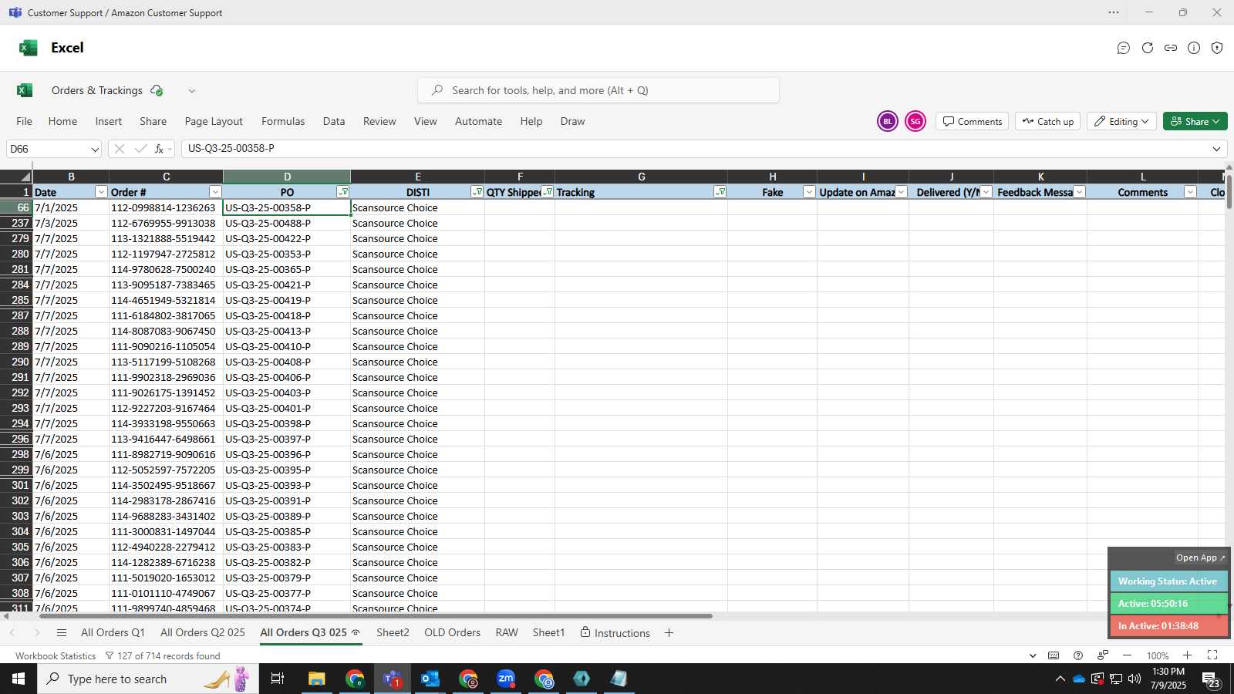Open the About this tab info icon
This screenshot has width=1234, height=694.
coord(1194,48)
